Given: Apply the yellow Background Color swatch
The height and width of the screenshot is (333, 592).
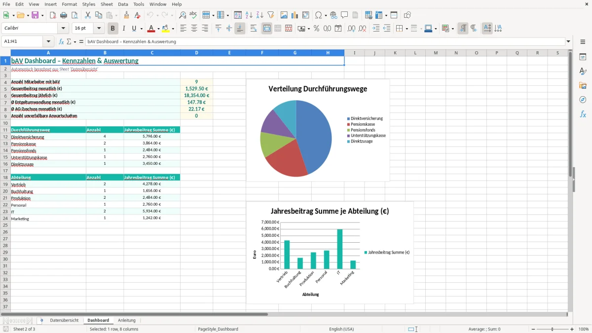Looking at the screenshot, I should 166,29.
